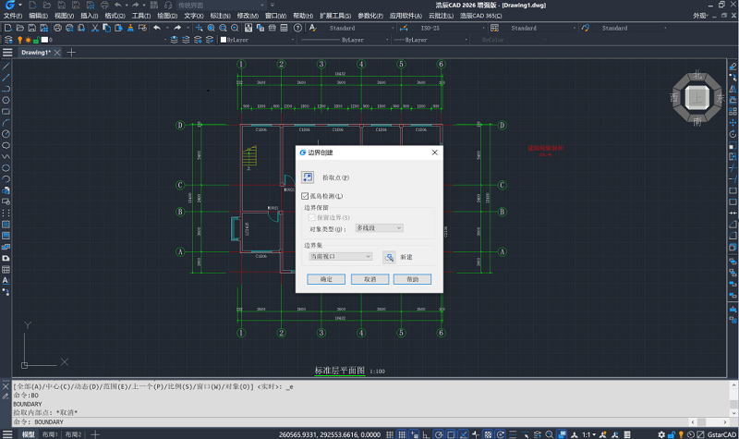The width and height of the screenshot is (739, 439).
Task: Click the 取消 cancel button
Action: 369,279
